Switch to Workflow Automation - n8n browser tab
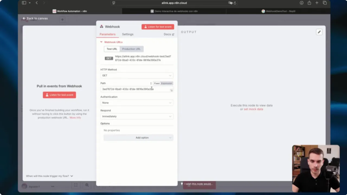The image size is (347, 195). [x=70, y=11]
